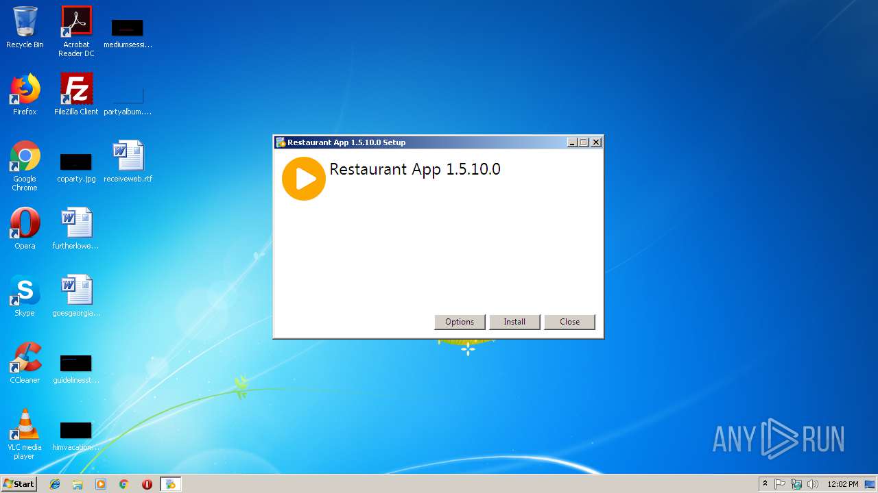
Task: Select the FileZilla Client shortcut
Action: [76, 94]
